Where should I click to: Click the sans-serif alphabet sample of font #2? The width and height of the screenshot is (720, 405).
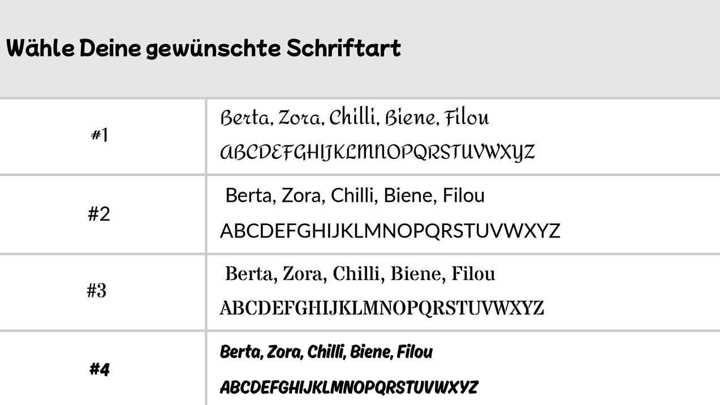click(390, 231)
